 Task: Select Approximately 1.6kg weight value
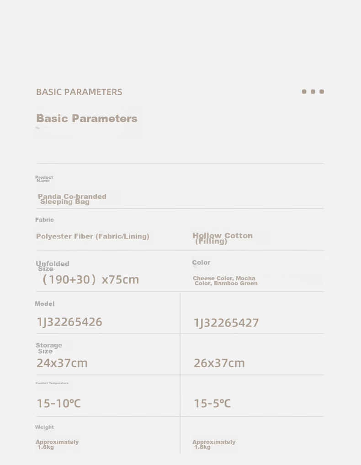[x=57, y=444]
